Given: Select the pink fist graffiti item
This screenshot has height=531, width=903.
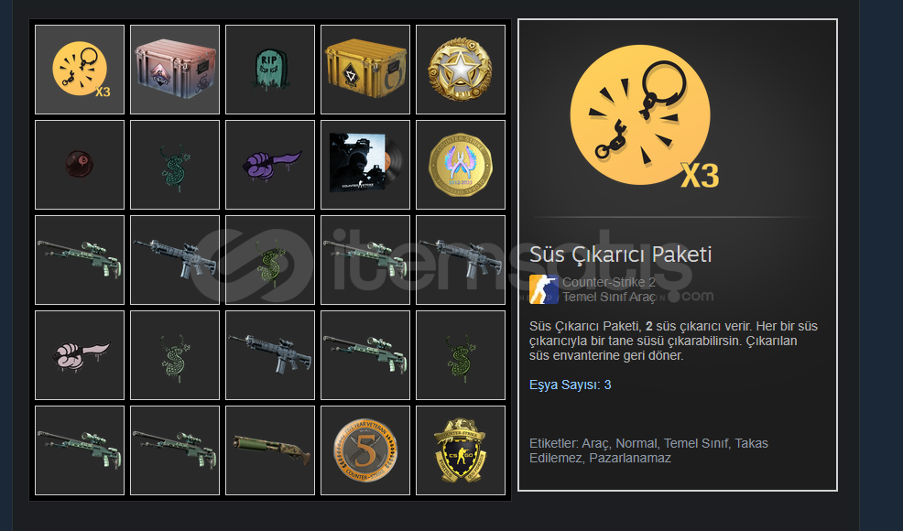Looking at the screenshot, I should tap(80, 355).
